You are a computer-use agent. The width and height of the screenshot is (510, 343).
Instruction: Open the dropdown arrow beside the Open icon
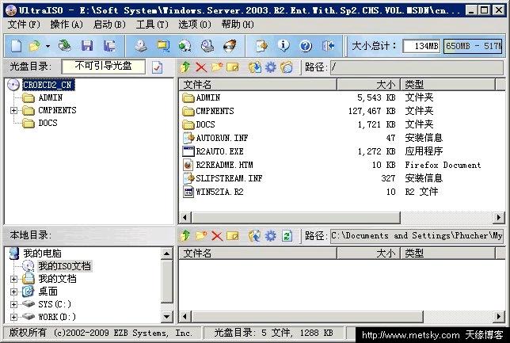point(48,46)
